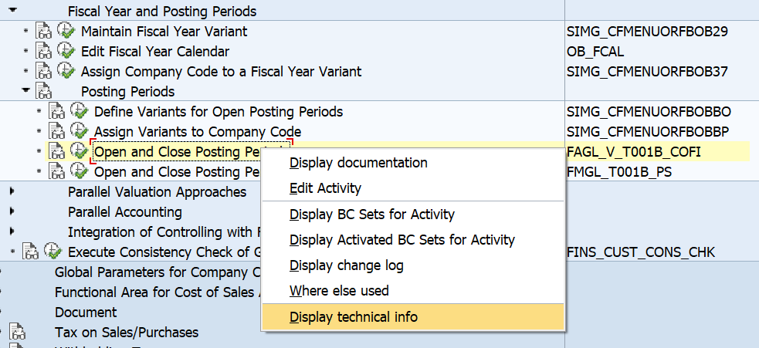Expand the Parallel Accounting node
Screen dimensions: 759x348
pos(12,211)
